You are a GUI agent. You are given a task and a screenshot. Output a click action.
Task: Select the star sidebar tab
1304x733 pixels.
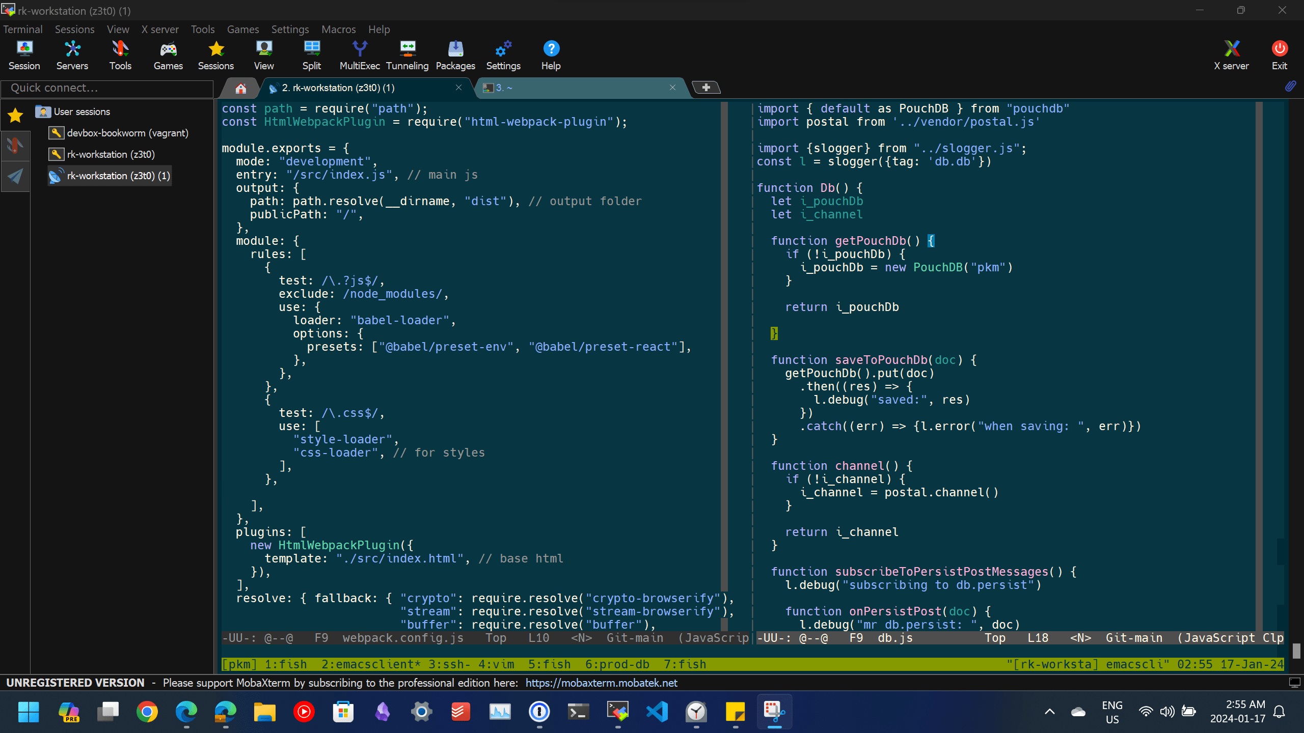(x=15, y=116)
